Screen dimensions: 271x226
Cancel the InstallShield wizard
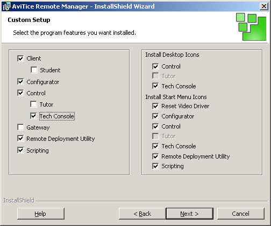[241, 214]
